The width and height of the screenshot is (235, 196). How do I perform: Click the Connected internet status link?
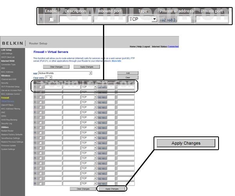point(173,47)
